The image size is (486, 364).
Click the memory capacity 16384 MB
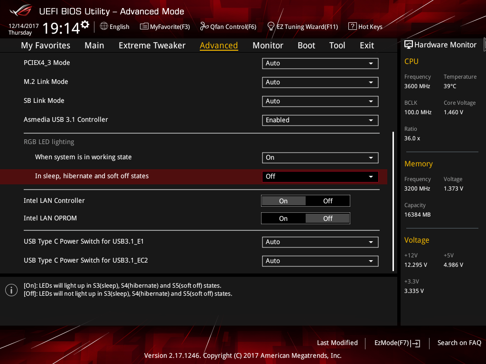pyautogui.click(x=418, y=215)
